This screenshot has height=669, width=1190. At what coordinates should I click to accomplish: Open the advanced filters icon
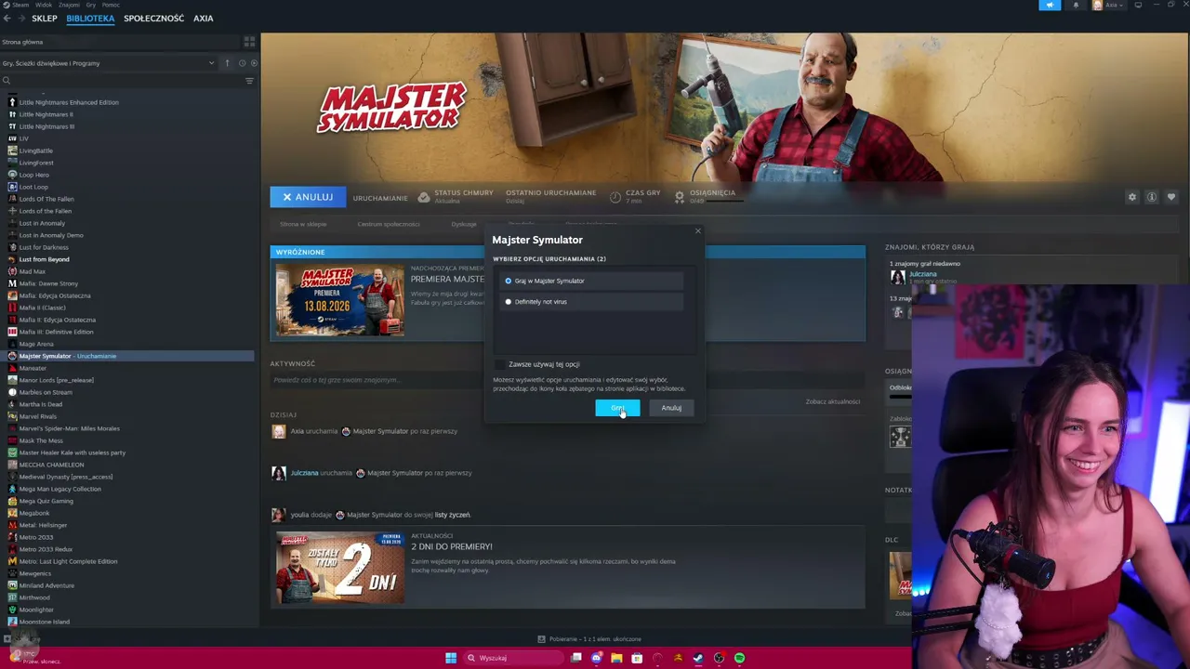click(249, 81)
